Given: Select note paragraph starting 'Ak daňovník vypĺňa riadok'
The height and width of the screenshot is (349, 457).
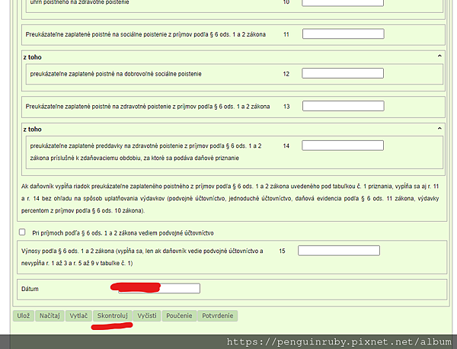Looking at the screenshot, I should click(x=230, y=198).
